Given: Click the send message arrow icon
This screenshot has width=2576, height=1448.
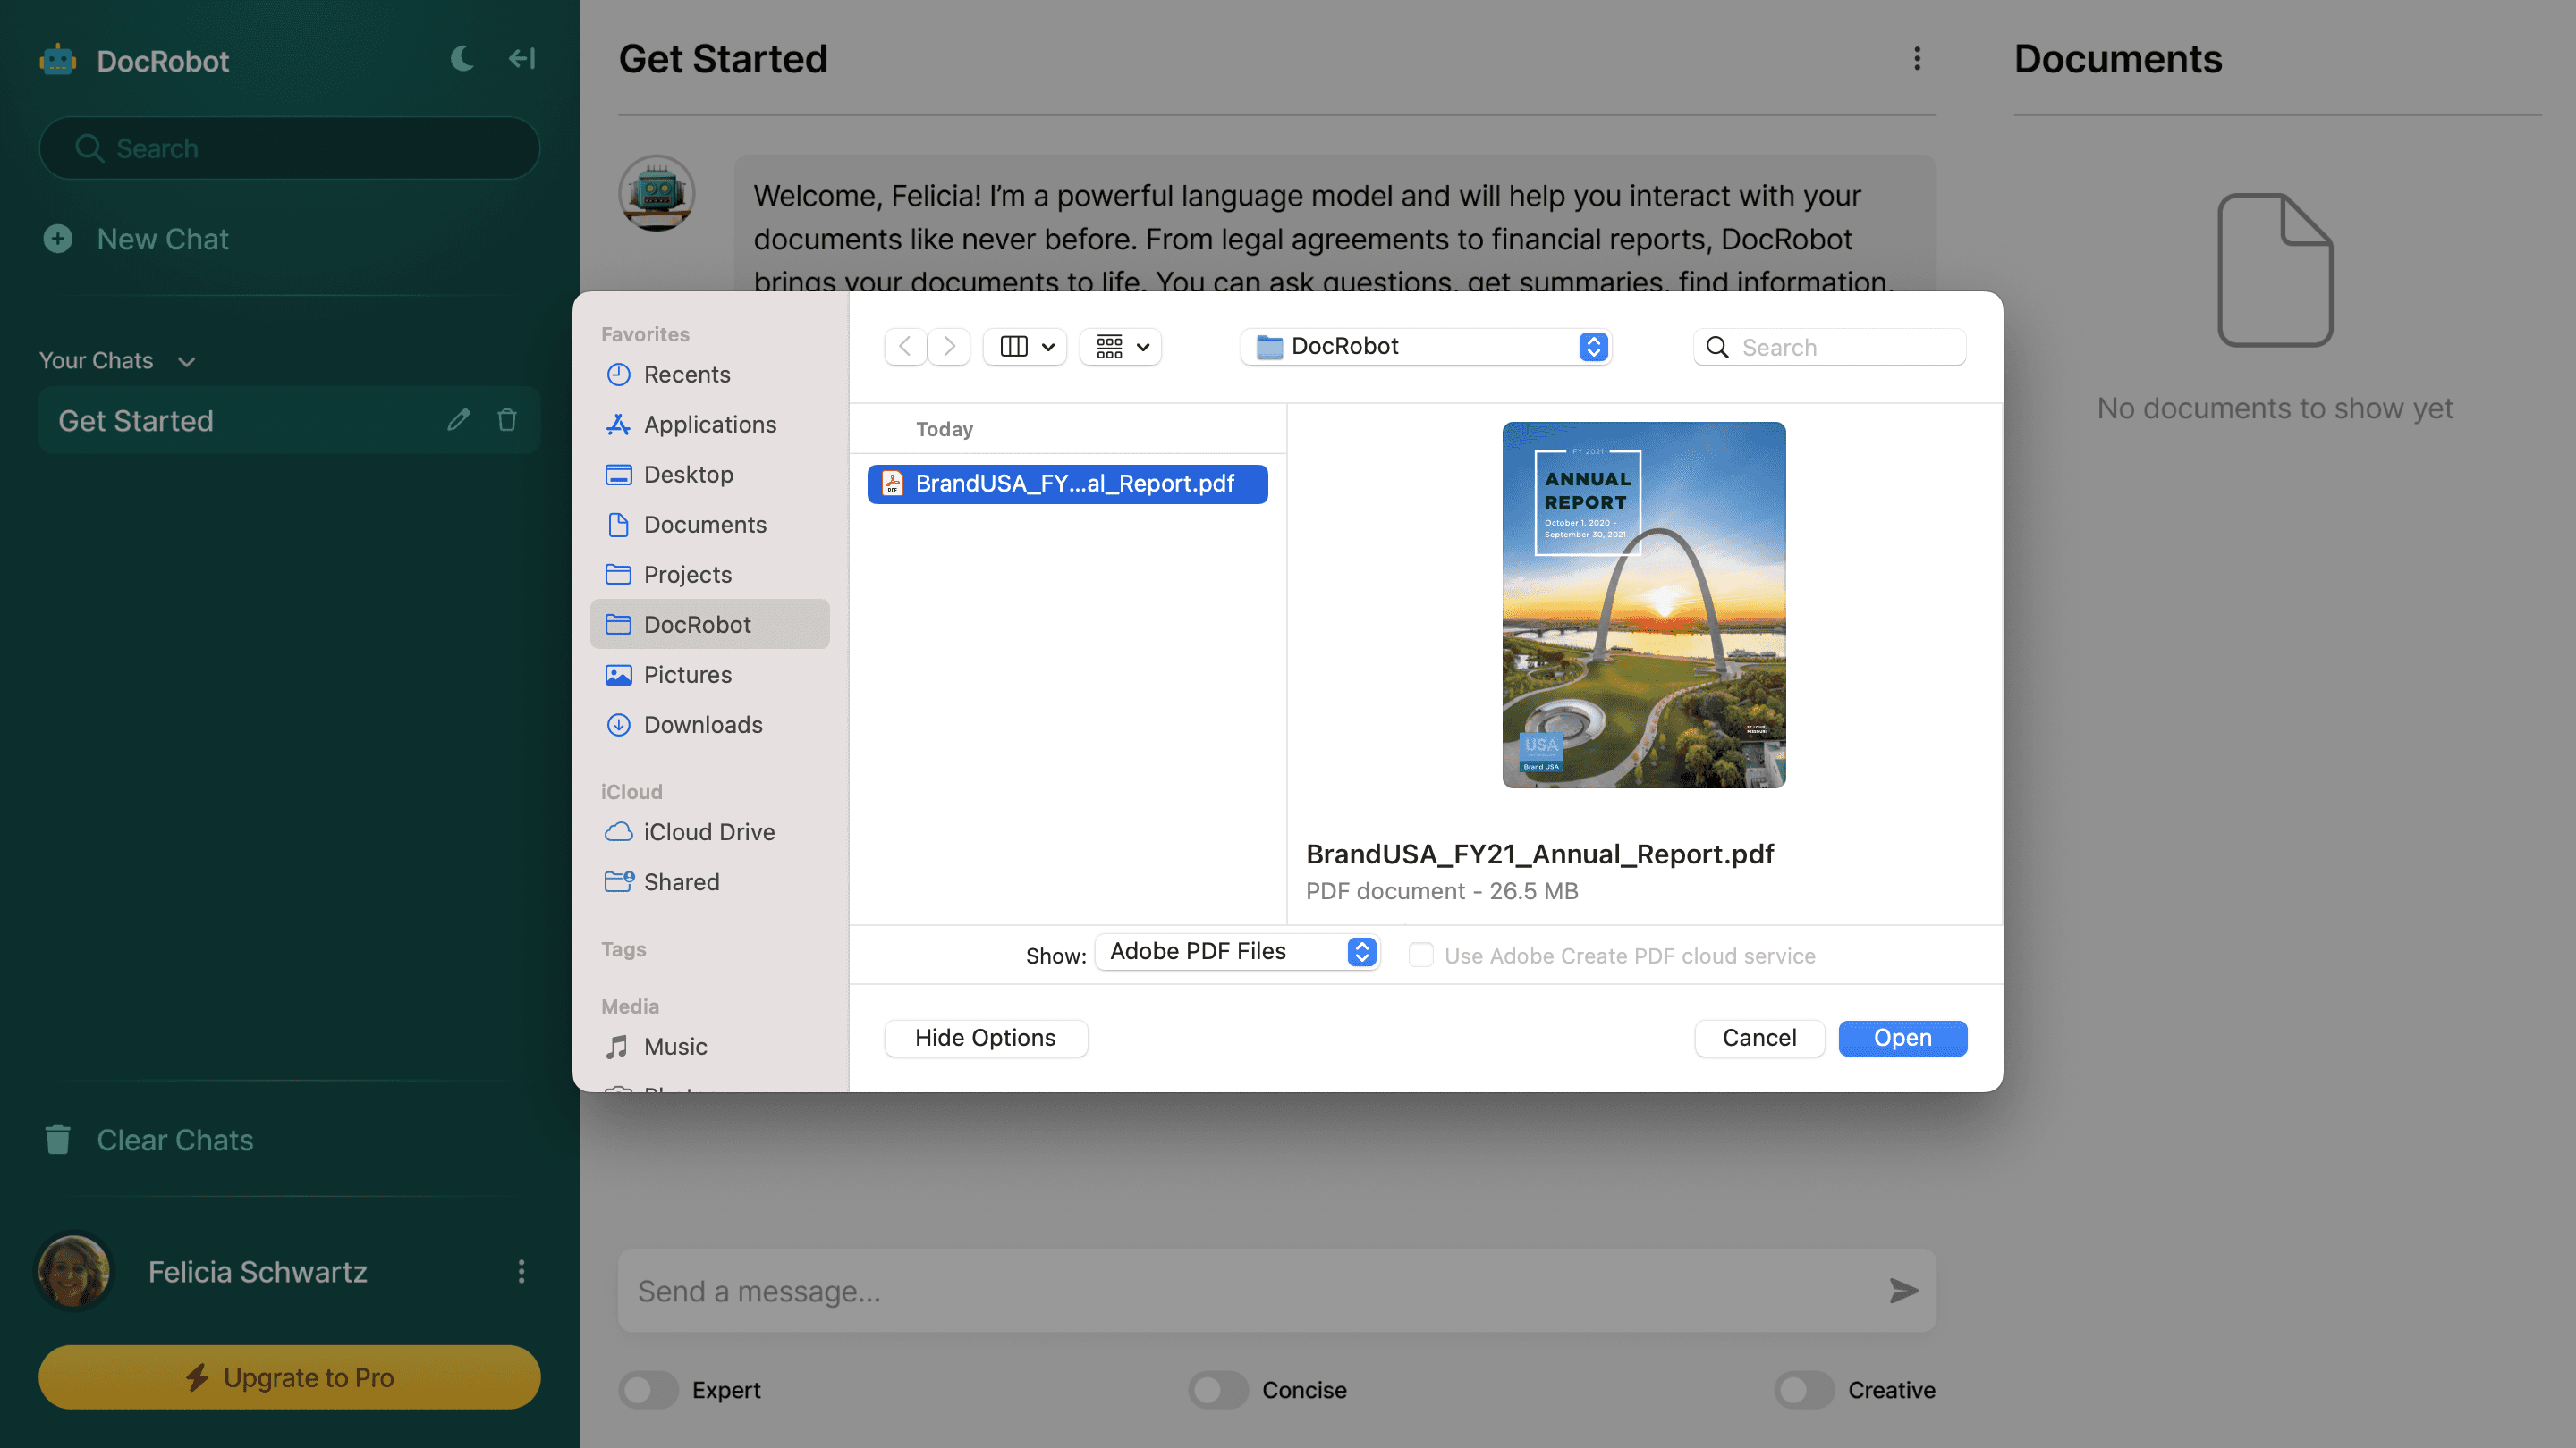Looking at the screenshot, I should [1903, 1290].
